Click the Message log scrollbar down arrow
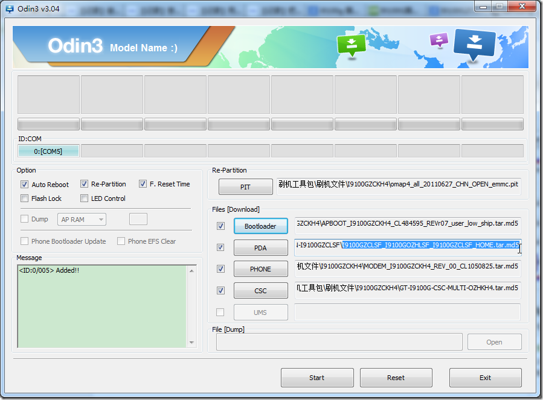This screenshot has height=400, width=543. coord(191,343)
